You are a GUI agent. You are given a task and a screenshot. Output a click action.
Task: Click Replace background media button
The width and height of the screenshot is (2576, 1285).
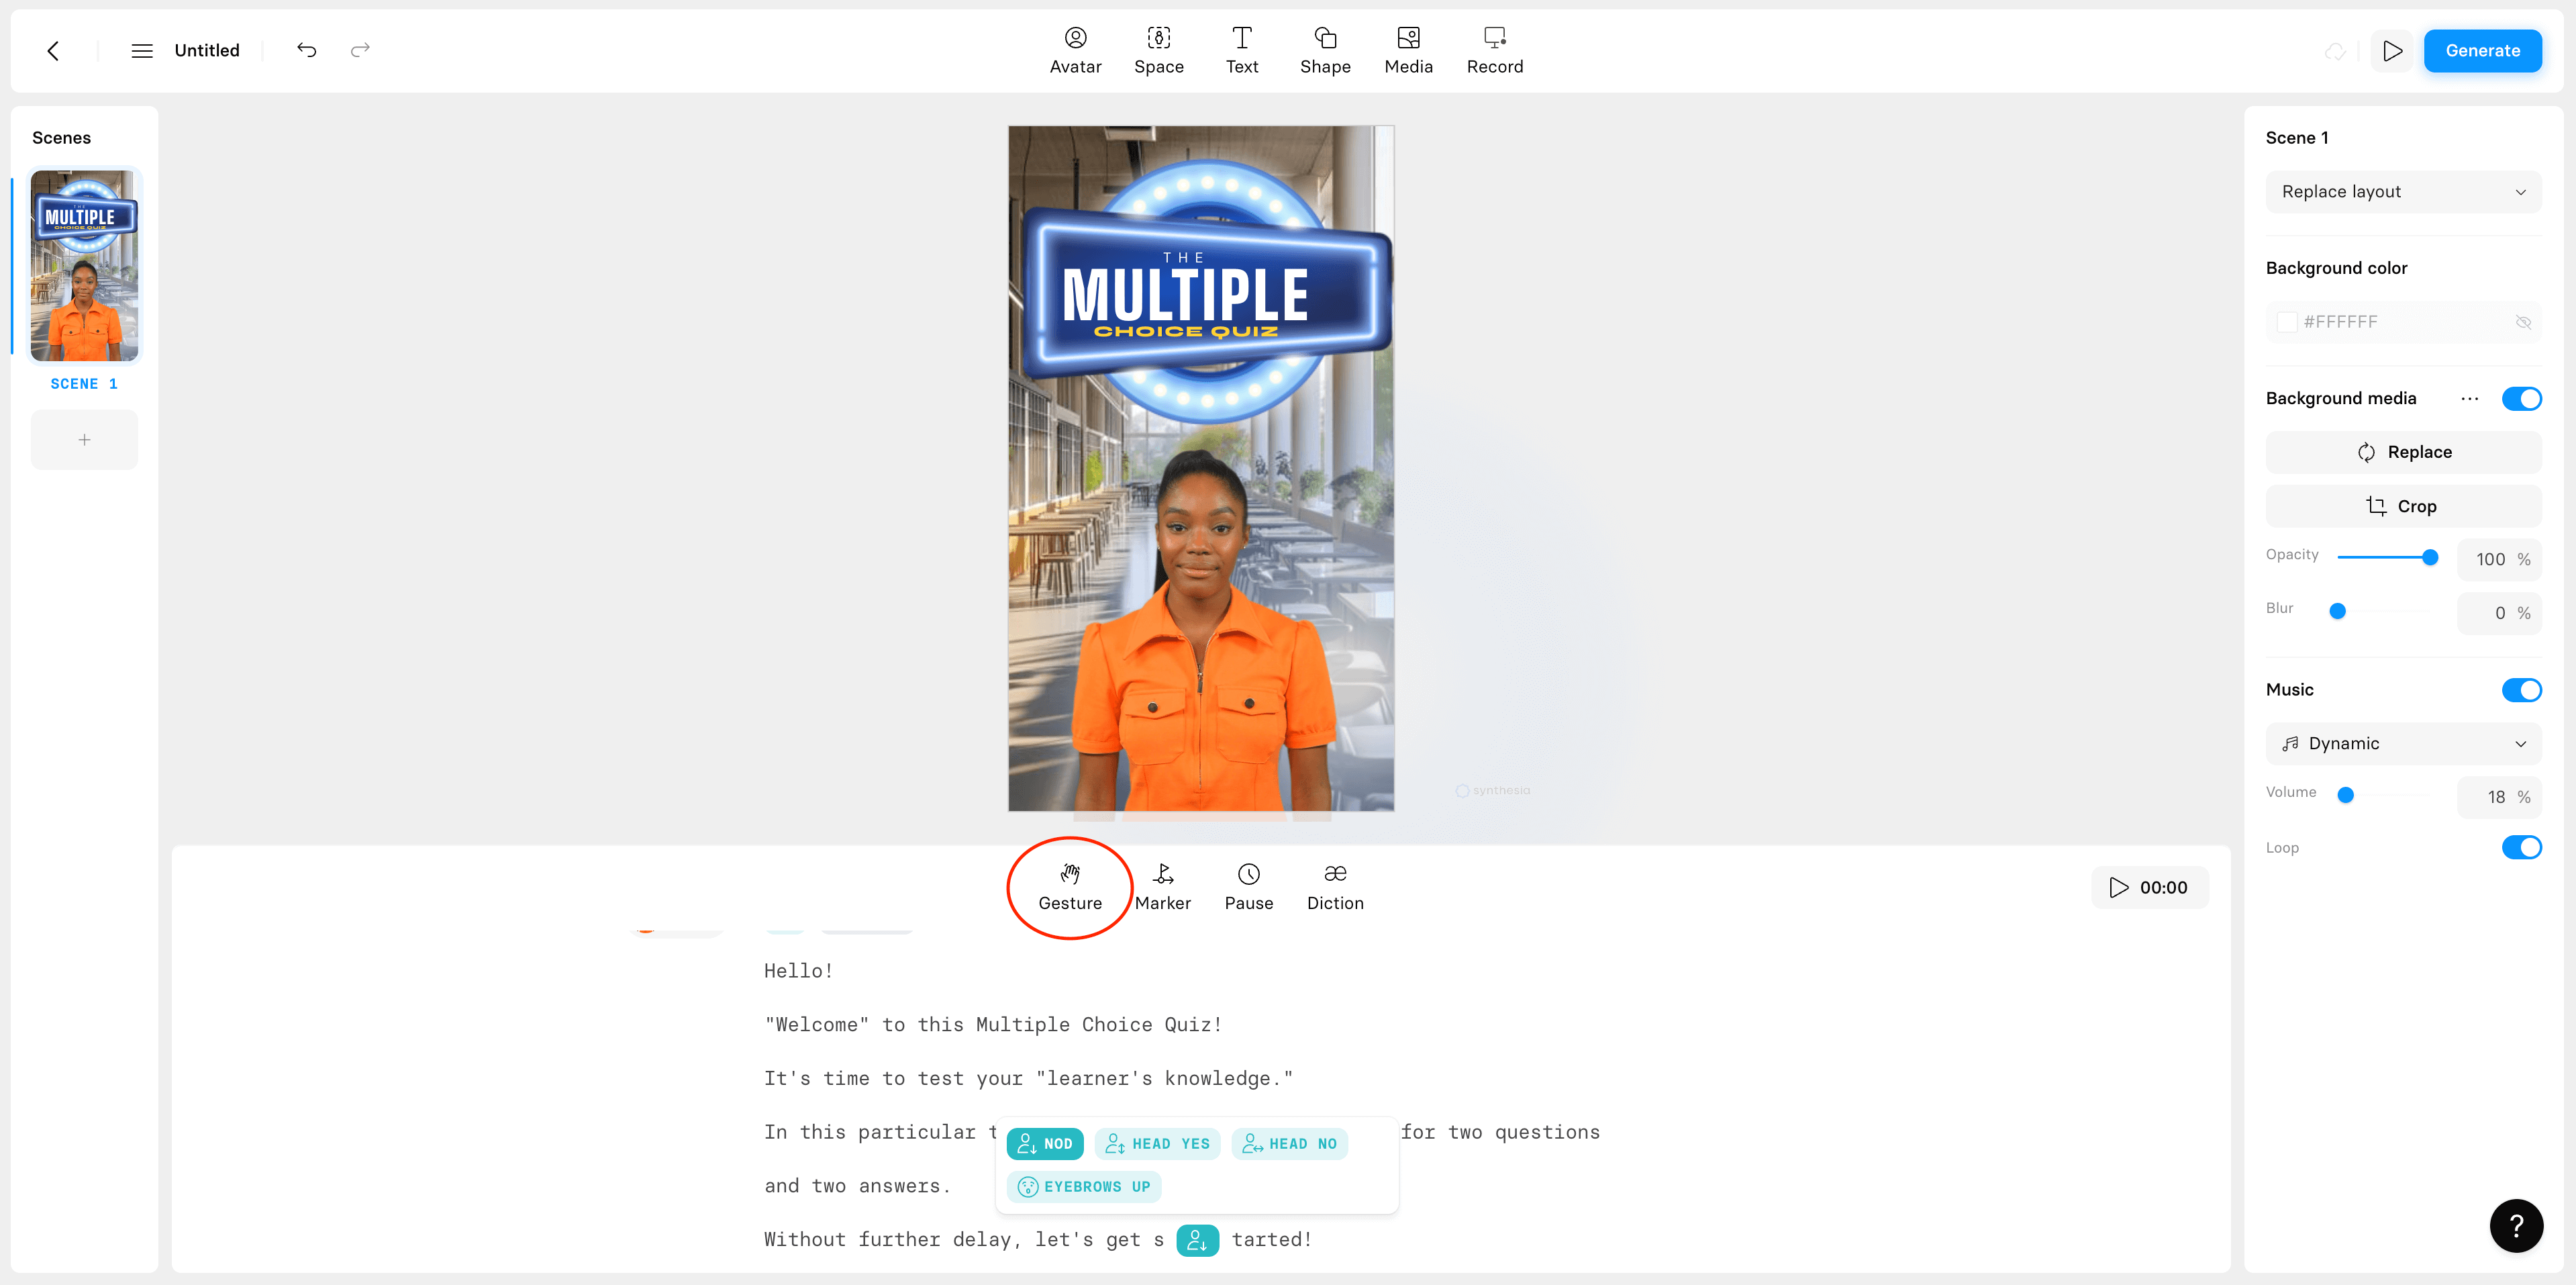[x=2404, y=452]
